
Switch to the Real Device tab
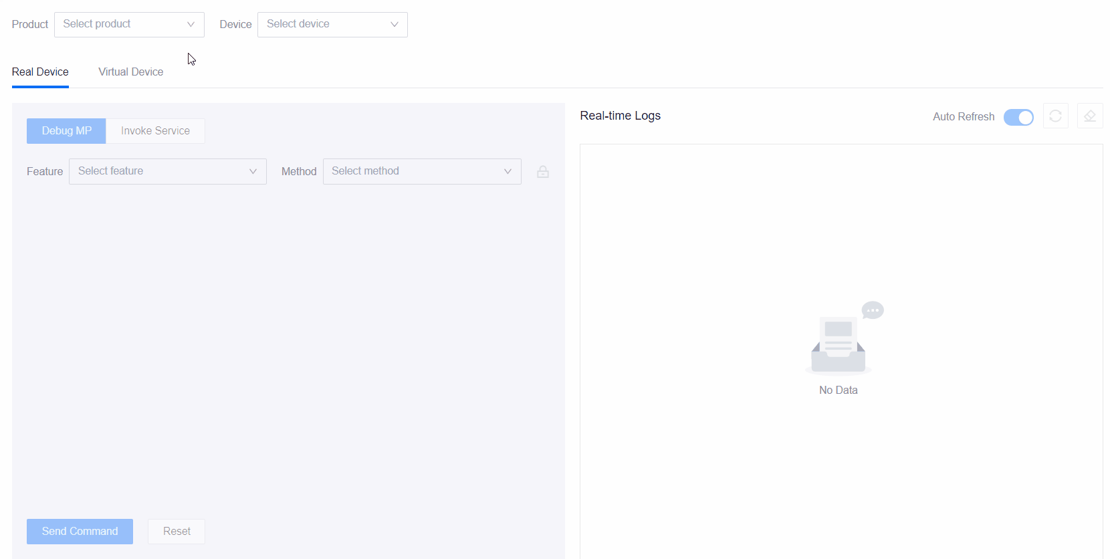point(40,72)
